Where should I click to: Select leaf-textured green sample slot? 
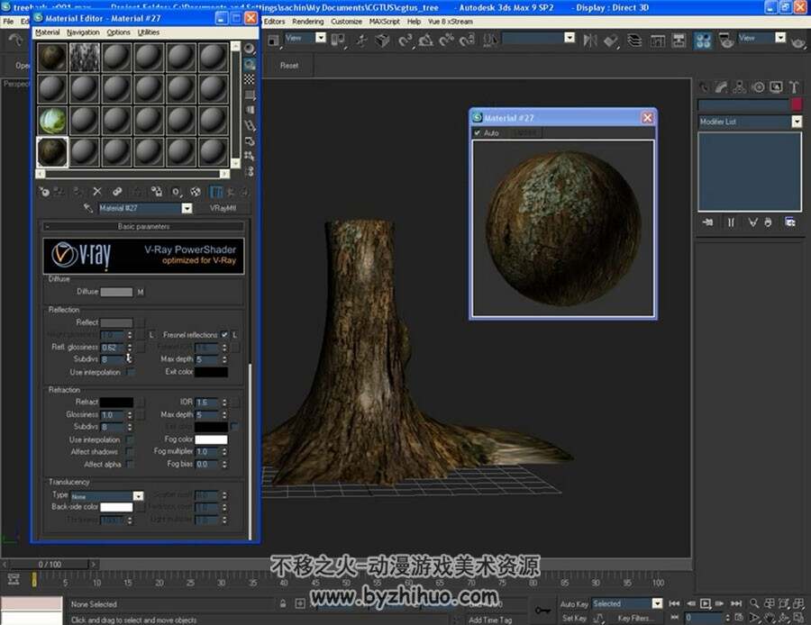52,120
